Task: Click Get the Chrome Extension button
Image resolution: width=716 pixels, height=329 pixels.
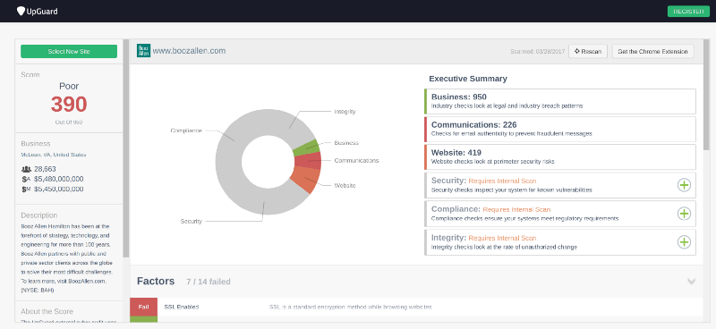Action: 652,52
